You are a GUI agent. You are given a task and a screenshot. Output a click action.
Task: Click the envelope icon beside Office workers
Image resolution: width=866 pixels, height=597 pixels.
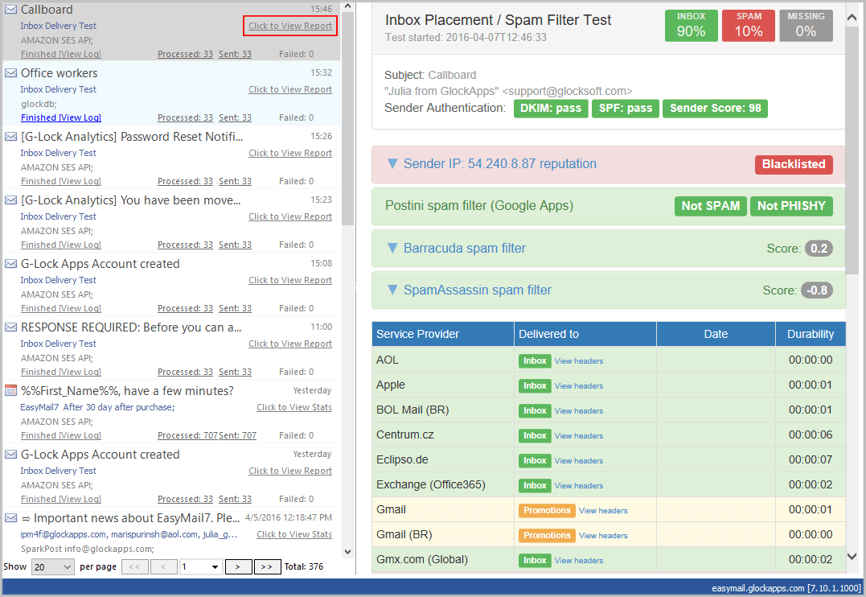click(x=10, y=73)
